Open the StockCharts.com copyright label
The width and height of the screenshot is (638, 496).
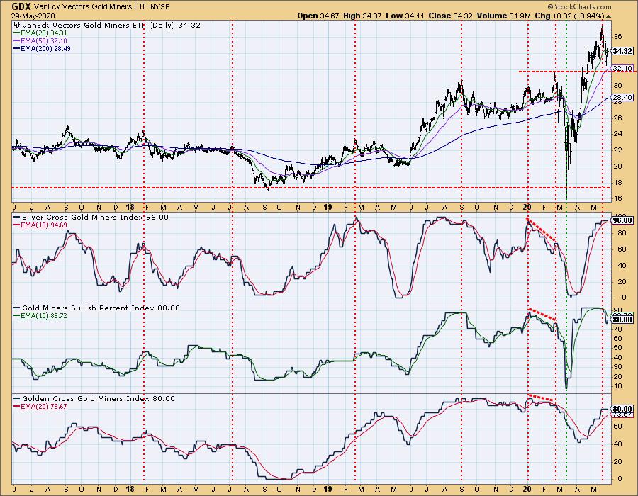click(579, 6)
